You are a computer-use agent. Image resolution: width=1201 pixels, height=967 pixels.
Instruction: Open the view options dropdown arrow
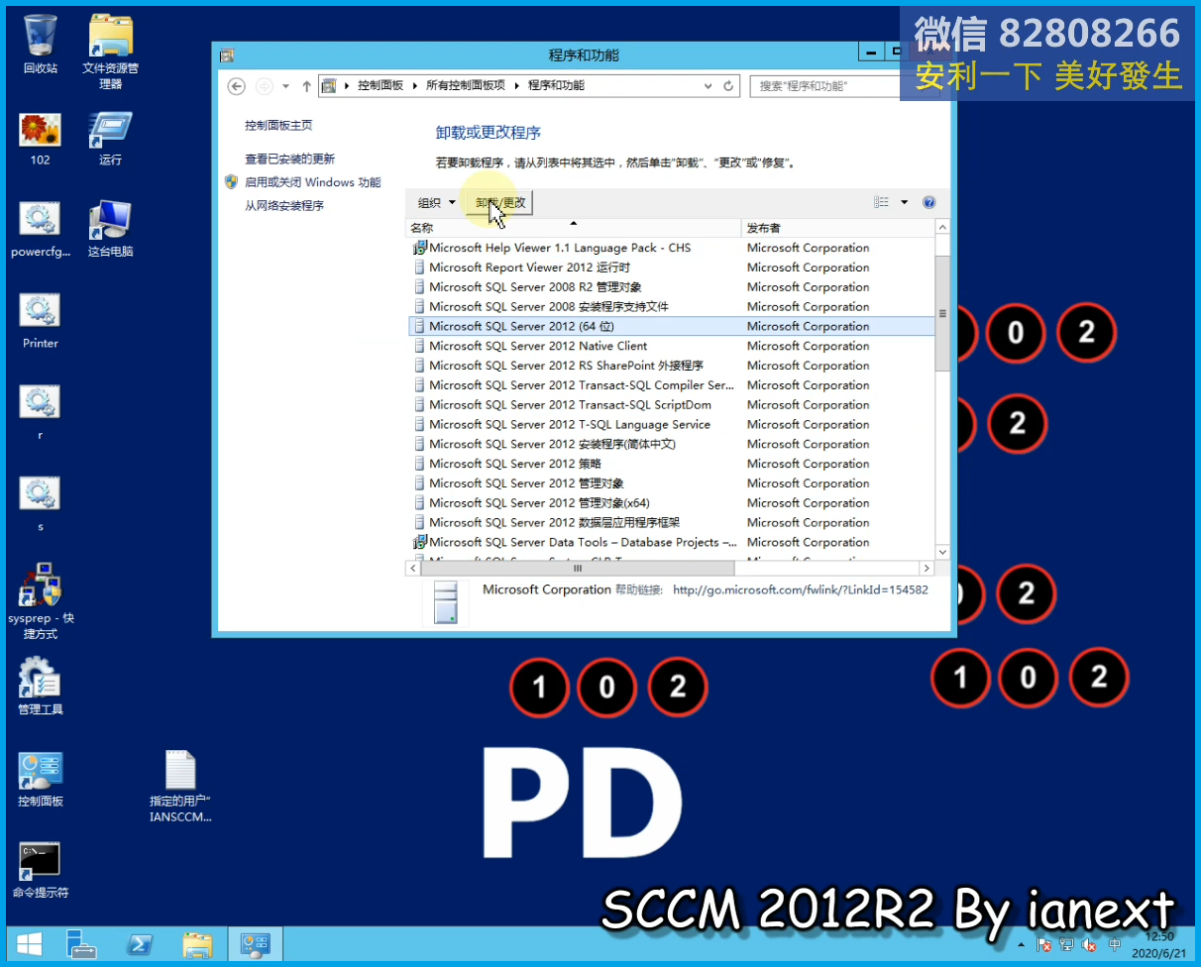coord(904,202)
